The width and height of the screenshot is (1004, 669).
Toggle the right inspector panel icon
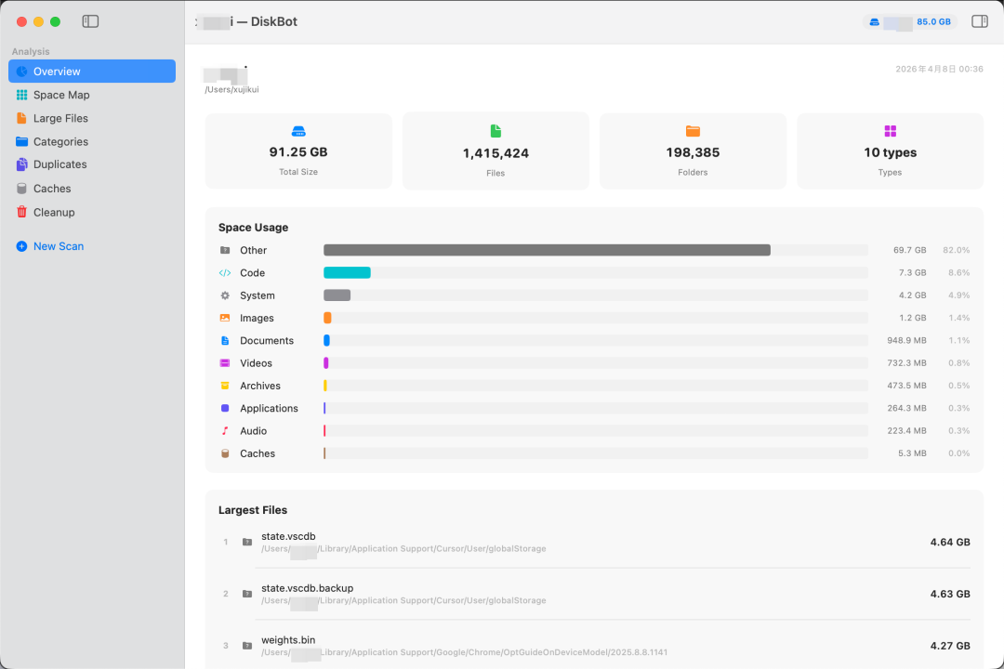tap(979, 21)
